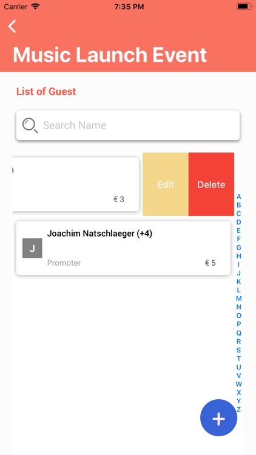Select the Music Launch Event title
The image size is (256, 455).
click(110, 55)
